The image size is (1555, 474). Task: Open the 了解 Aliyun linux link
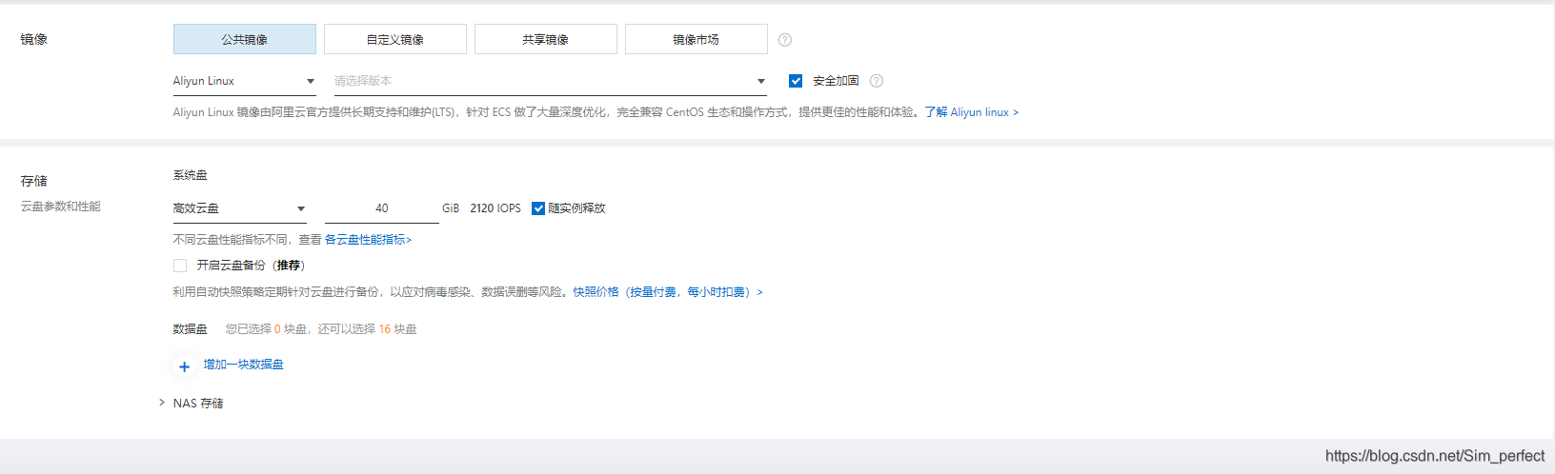(972, 112)
